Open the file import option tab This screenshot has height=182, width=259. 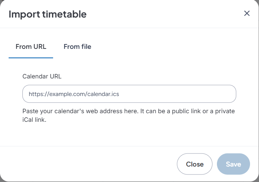[77, 46]
